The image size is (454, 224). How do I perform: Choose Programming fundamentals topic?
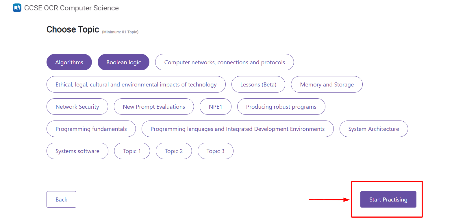tap(91, 129)
